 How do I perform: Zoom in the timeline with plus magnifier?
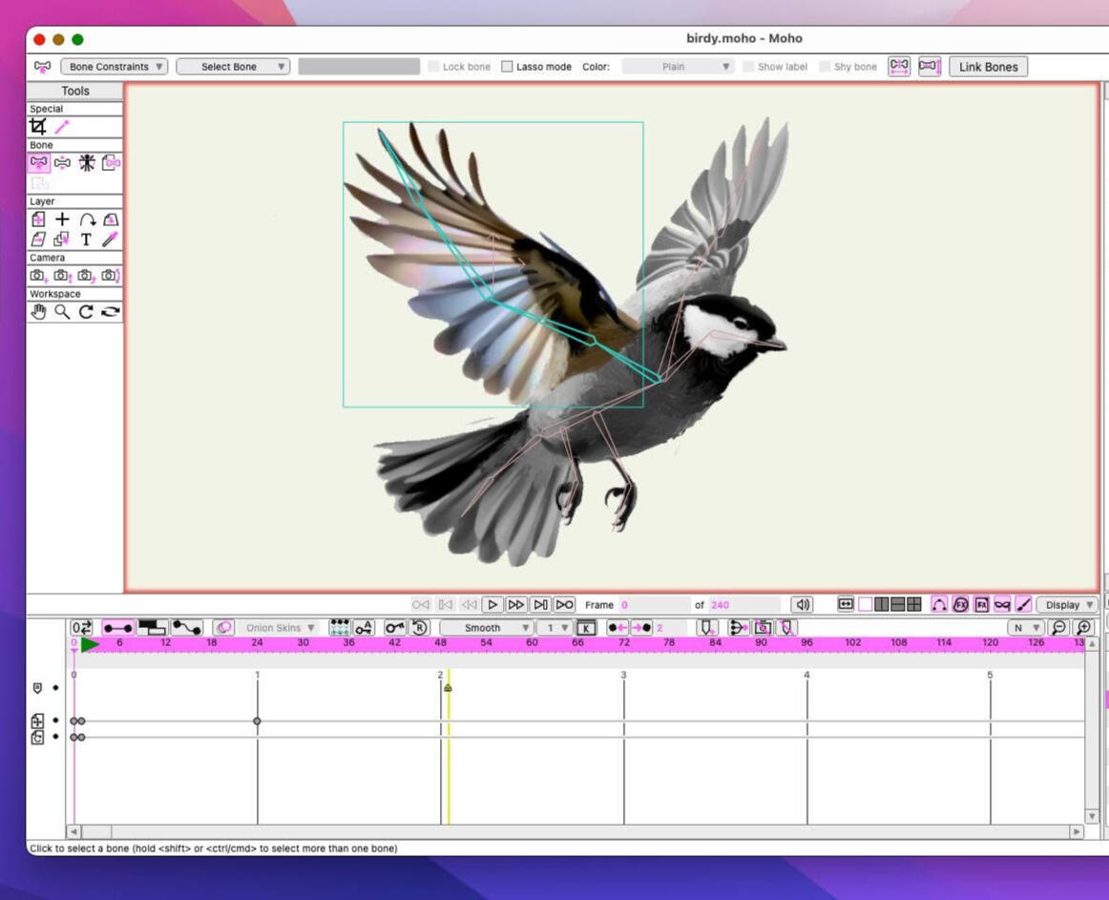[x=1083, y=628]
